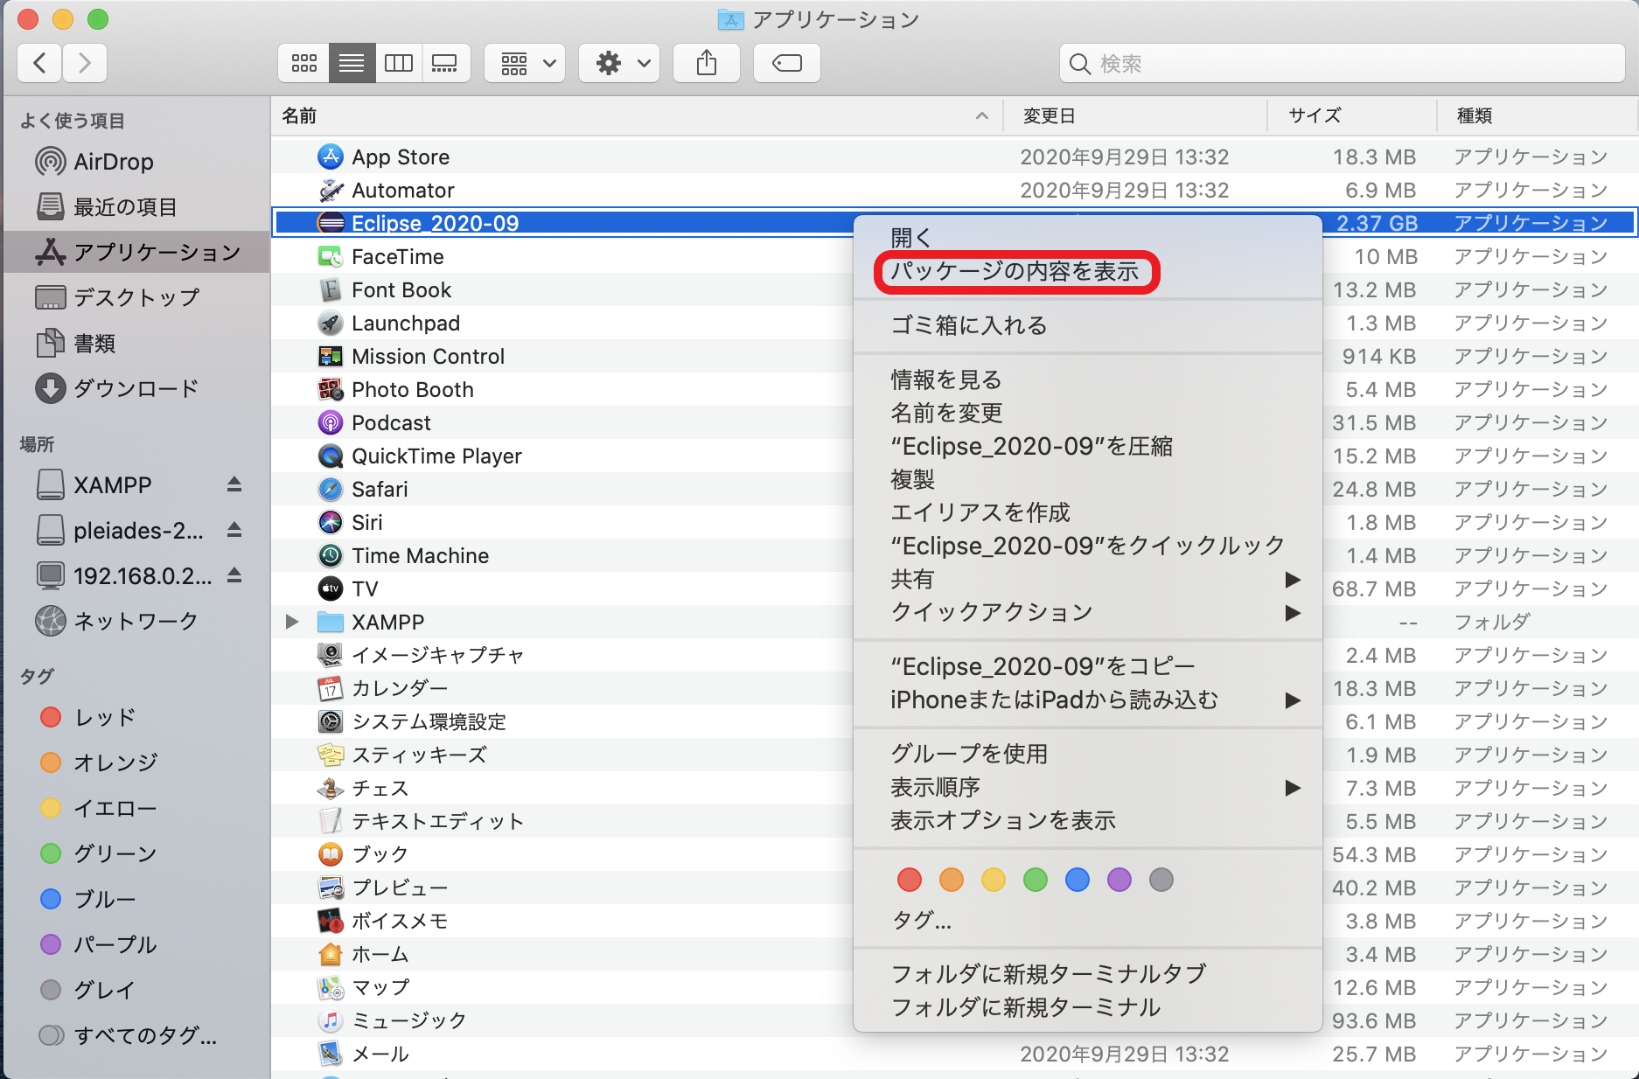Sort by 種類 column header
The height and width of the screenshot is (1079, 1639).
1538,115
